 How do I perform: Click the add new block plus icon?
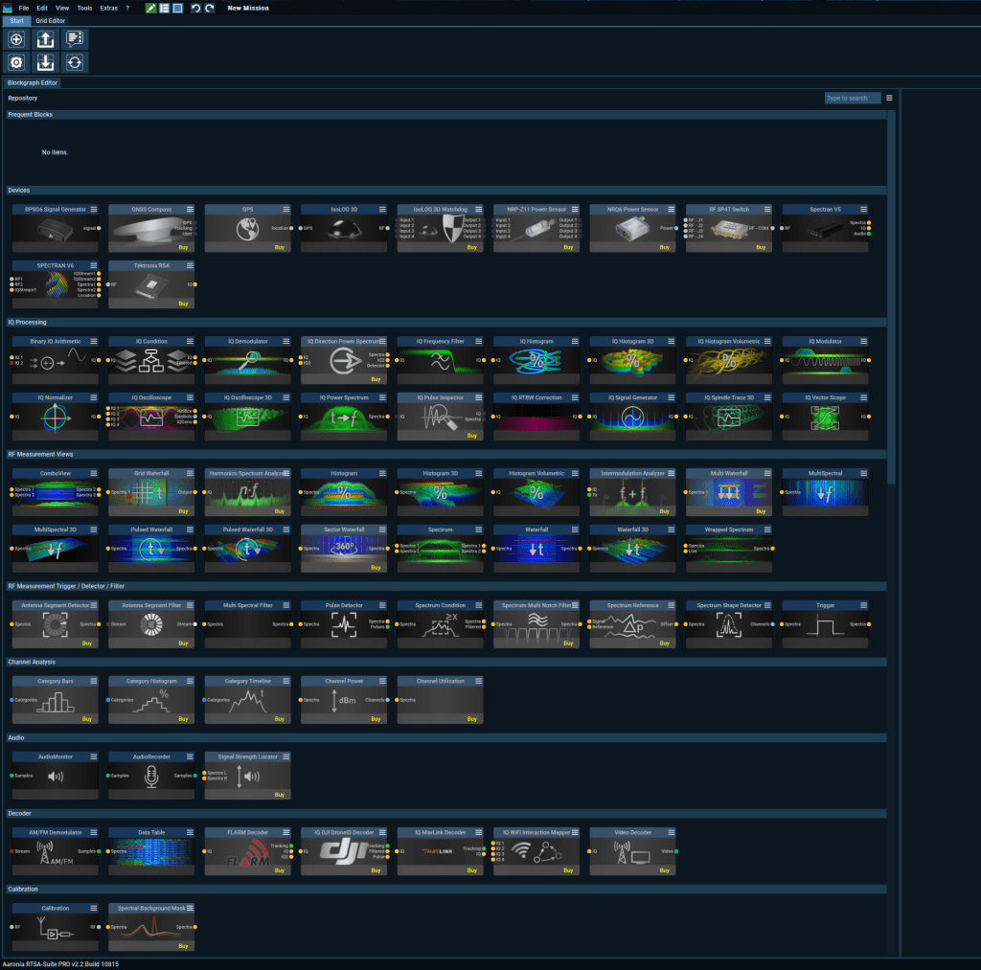coord(16,39)
